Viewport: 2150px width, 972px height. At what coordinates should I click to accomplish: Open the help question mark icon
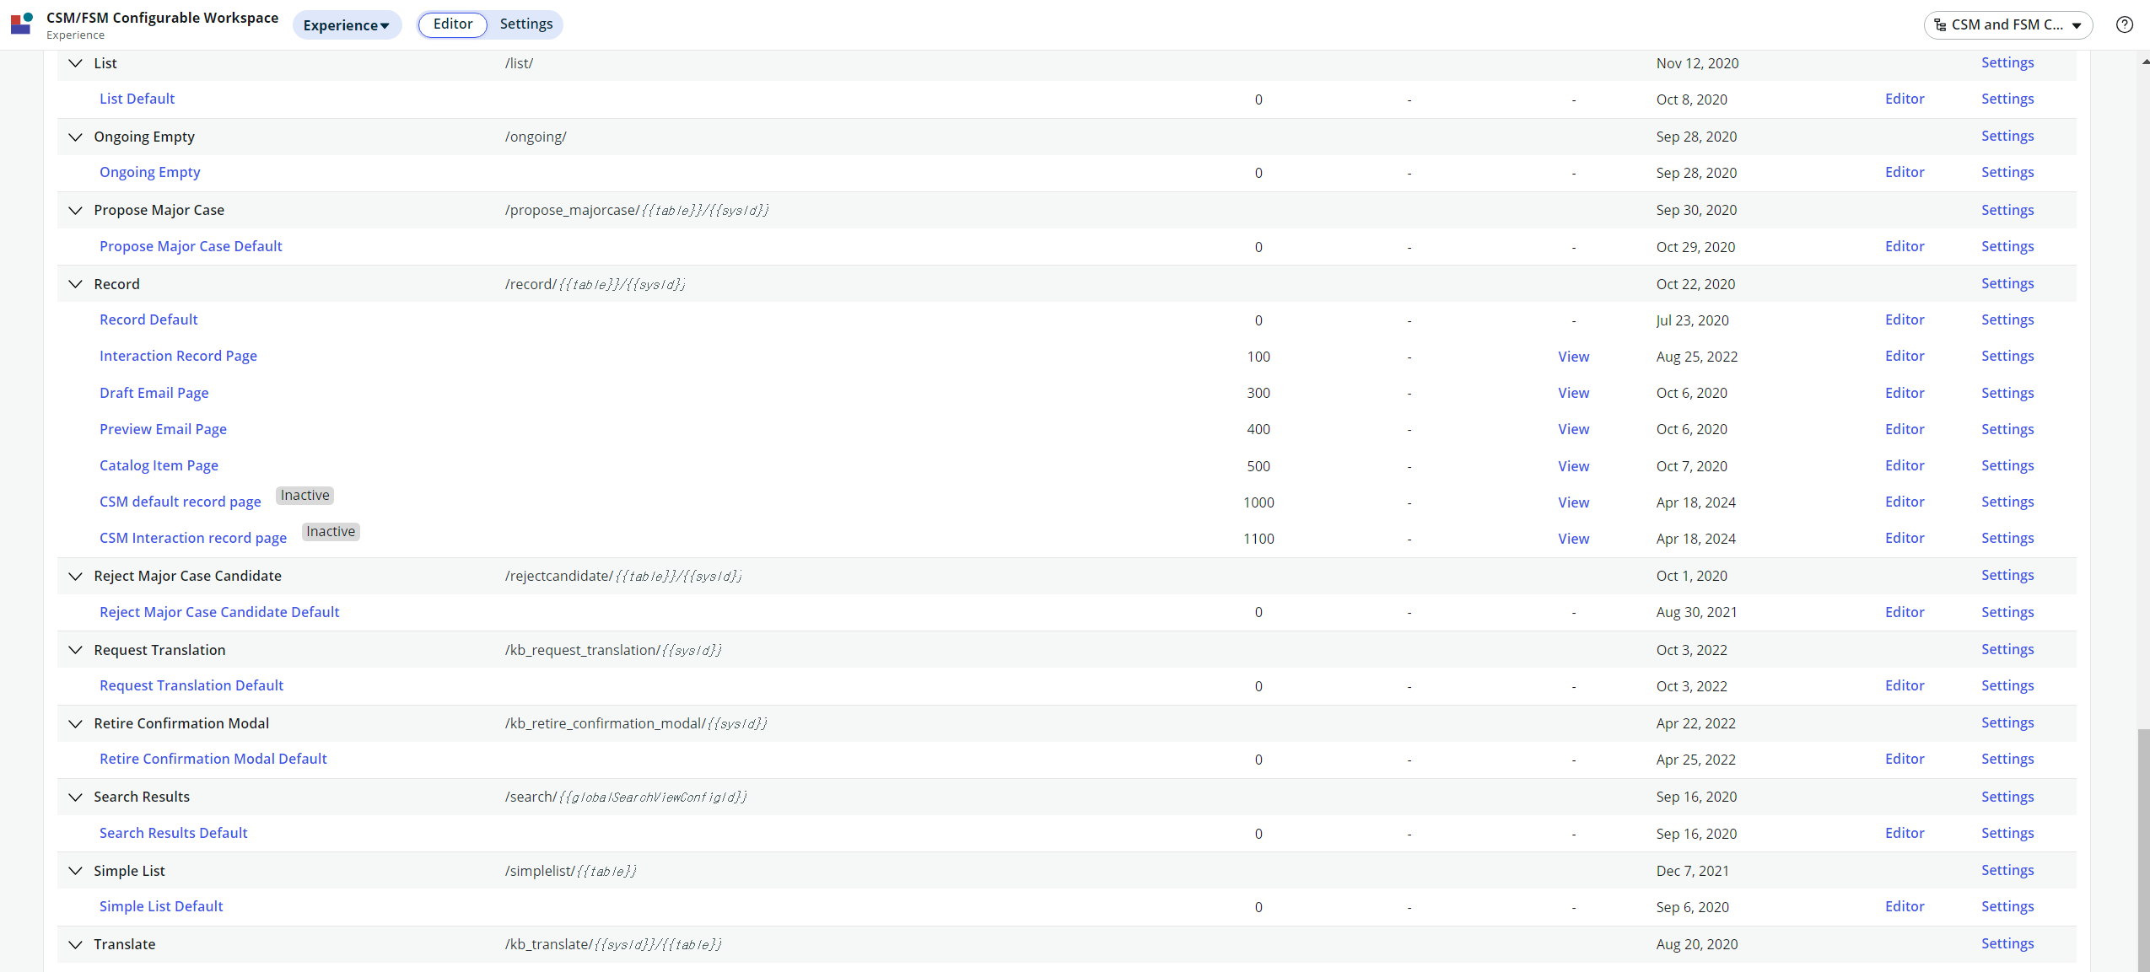point(2124,24)
